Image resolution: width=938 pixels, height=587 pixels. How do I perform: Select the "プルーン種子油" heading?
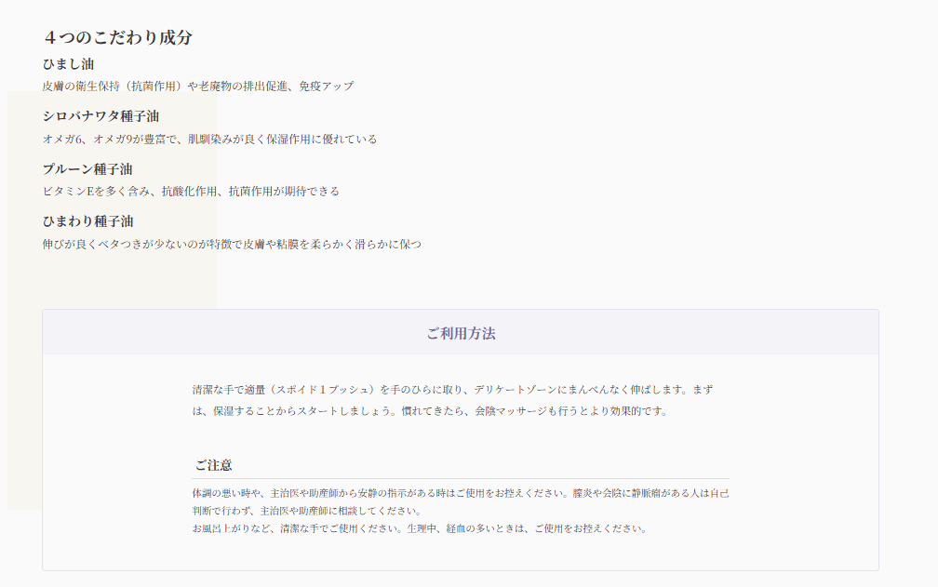pos(87,169)
